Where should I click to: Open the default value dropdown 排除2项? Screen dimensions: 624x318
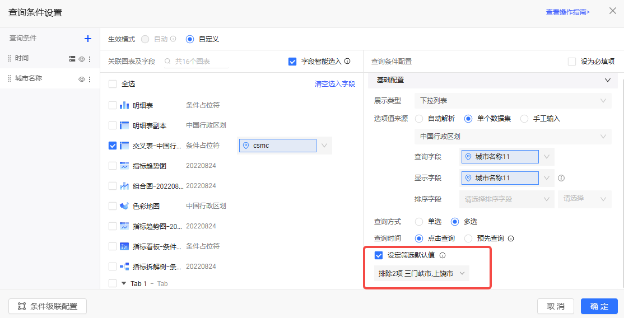(x=422, y=273)
